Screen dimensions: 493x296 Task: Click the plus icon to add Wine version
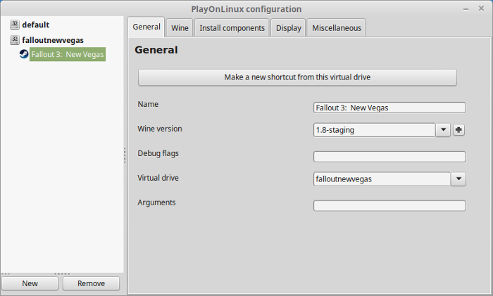(x=458, y=130)
